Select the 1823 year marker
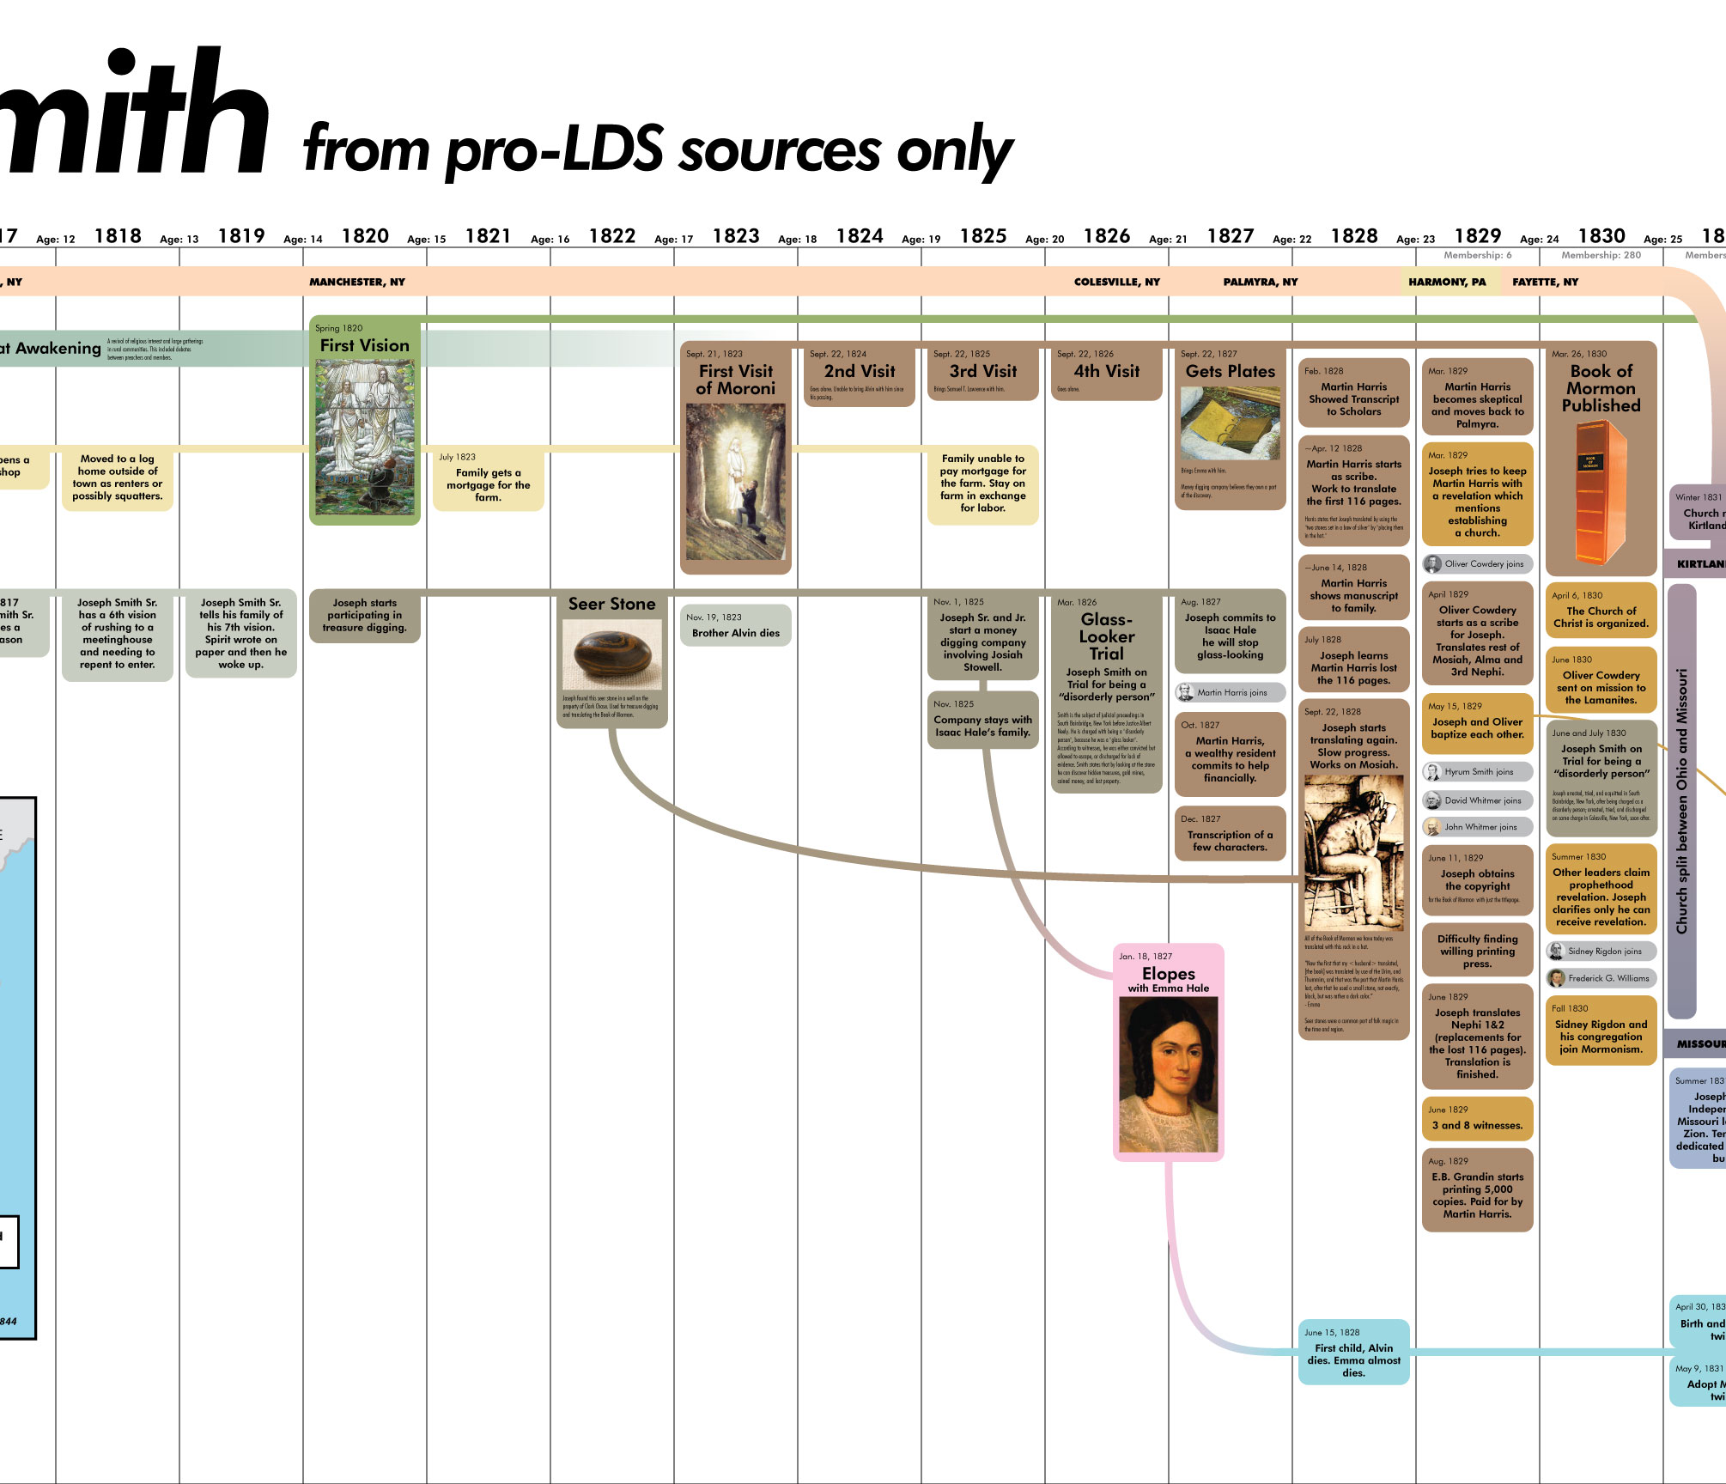Image resolution: width=1726 pixels, height=1484 pixels. coord(736,236)
